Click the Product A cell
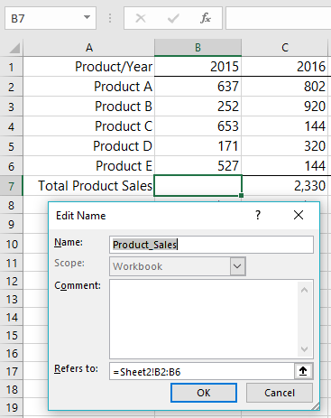Viewport: 331px width, 418px height. (x=89, y=87)
